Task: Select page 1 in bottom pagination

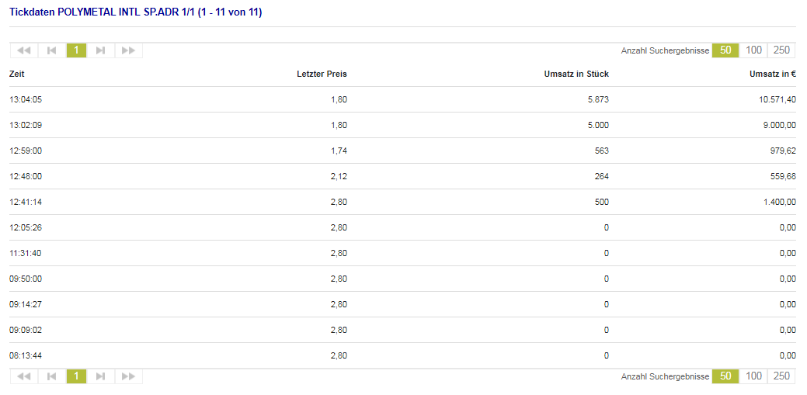Action: pos(76,376)
